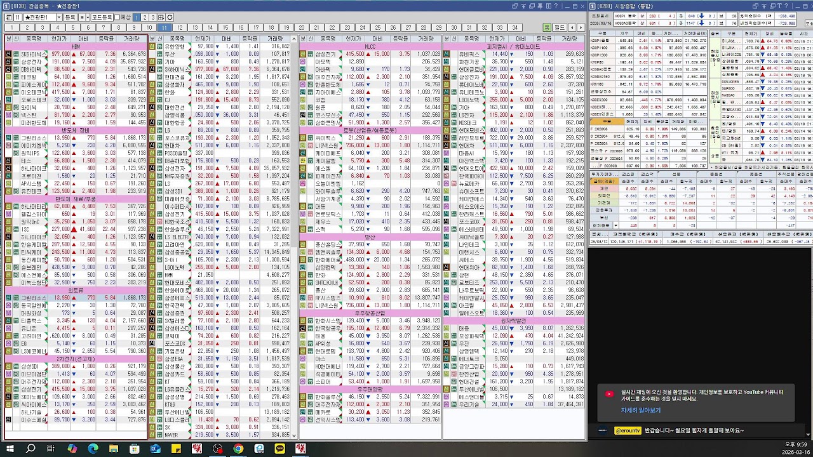Switch to watchlist tab 12
Image resolution: width=813 pixels, height=457 pixels.
pos(179,27)
